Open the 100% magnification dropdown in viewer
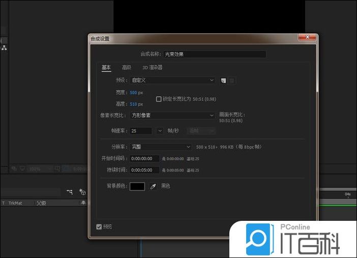The width and height of the screenshot is (357, 258). tap(39, 169)
